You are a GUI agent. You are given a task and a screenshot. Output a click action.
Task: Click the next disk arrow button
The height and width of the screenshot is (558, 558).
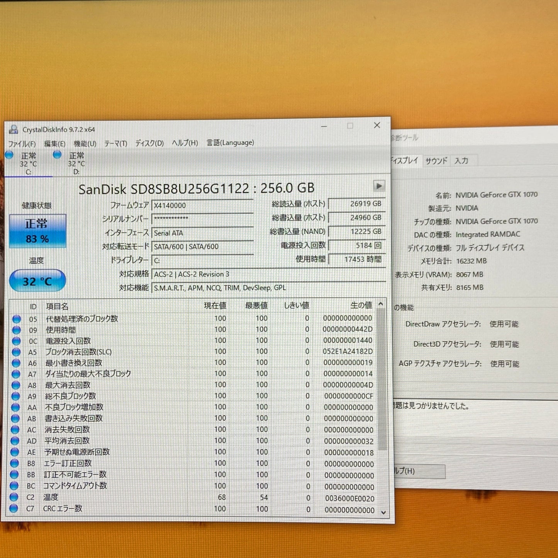379,186
